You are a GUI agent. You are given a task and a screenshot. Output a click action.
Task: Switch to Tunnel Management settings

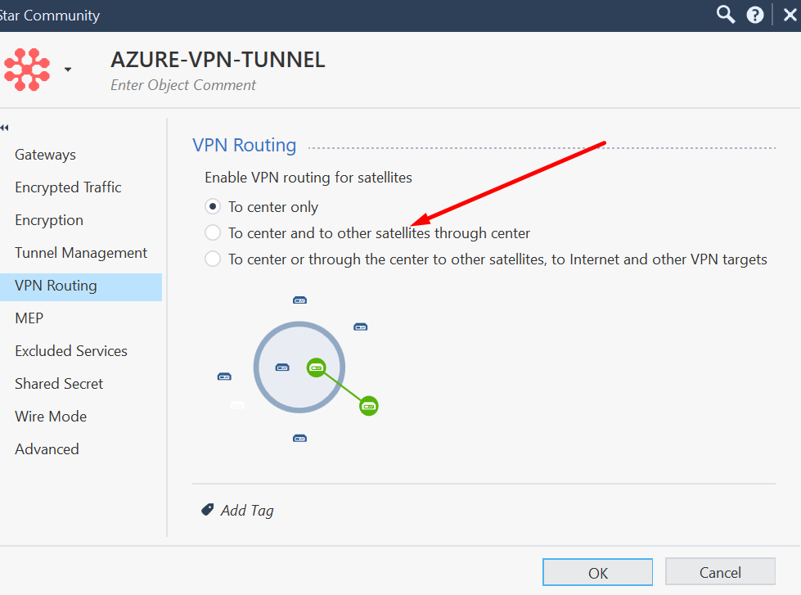[81, 252]
